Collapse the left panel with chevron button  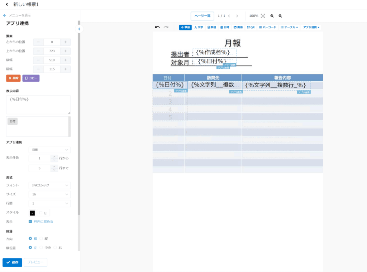(x=79, y=29)
